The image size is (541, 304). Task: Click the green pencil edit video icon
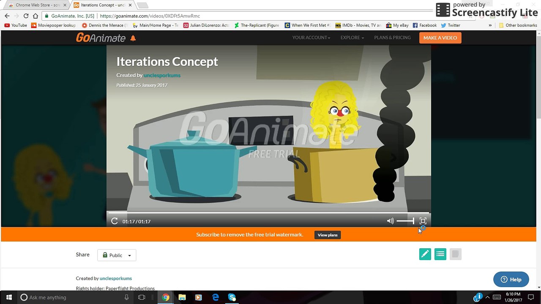[425, 254]
